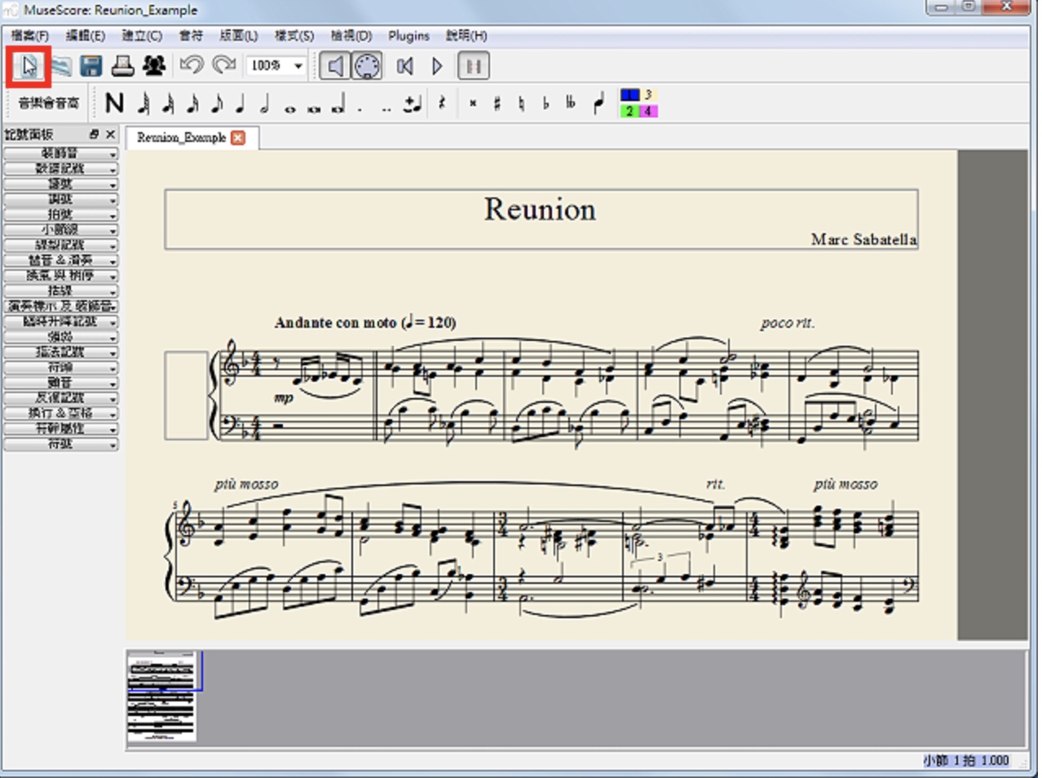Apply the double sharp accidental
This screenshot has width=1042, height=778.
click(x=473, y=104)
